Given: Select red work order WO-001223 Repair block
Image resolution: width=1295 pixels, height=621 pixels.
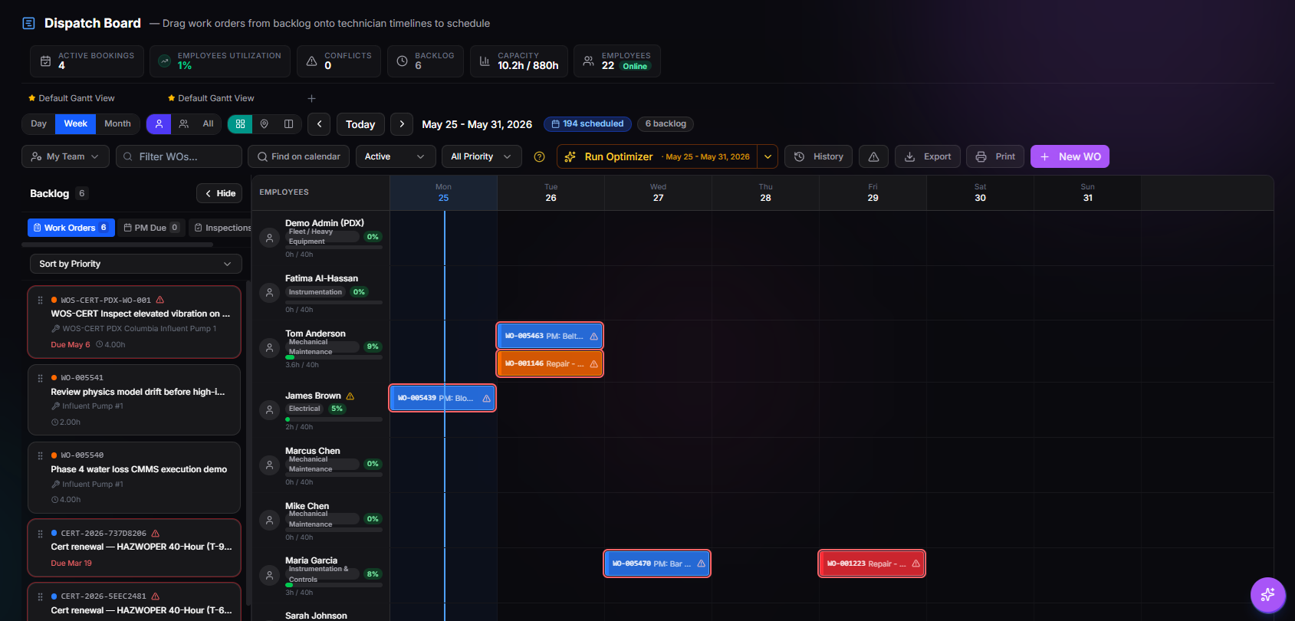Looking at the screenshot, I should click(872, 563).
